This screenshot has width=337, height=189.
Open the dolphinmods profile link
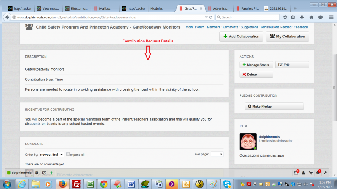pyautogui.click(x=269, y=137)
